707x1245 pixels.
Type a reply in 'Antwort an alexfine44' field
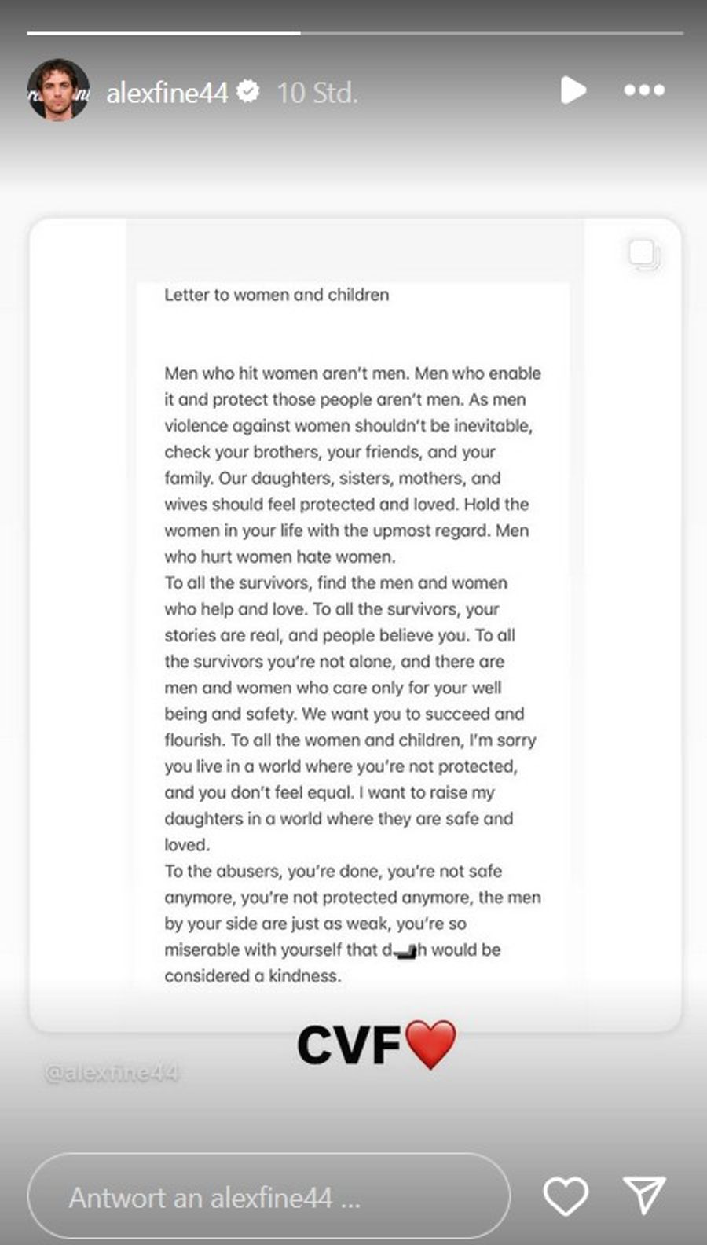pyautogui.click(x=267, y=1197)
